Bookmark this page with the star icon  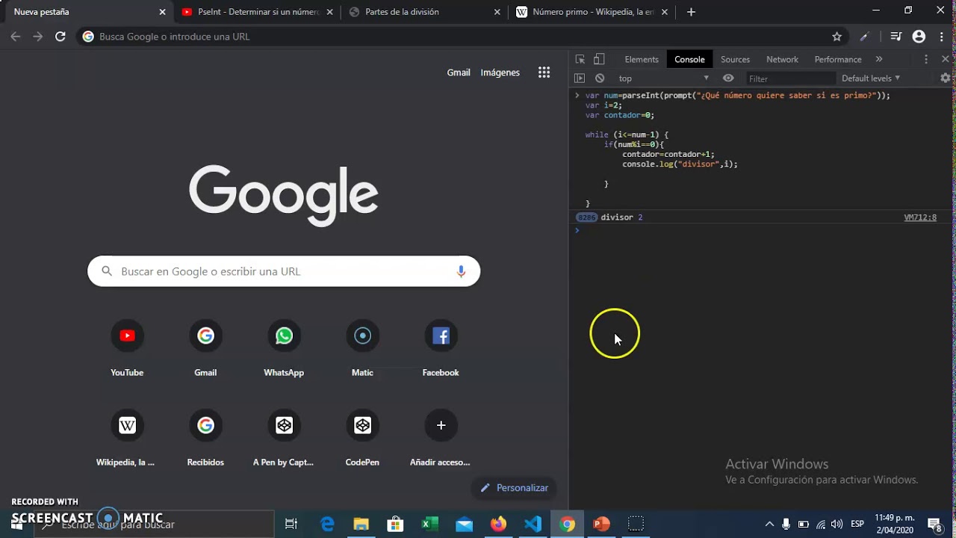pyautogui.click(x=836, y=36)
